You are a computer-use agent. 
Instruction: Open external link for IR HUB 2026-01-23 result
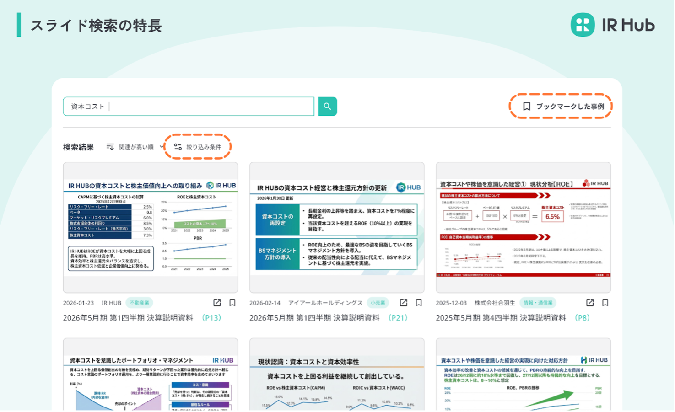pyautogui.click(x=217, y=303)
